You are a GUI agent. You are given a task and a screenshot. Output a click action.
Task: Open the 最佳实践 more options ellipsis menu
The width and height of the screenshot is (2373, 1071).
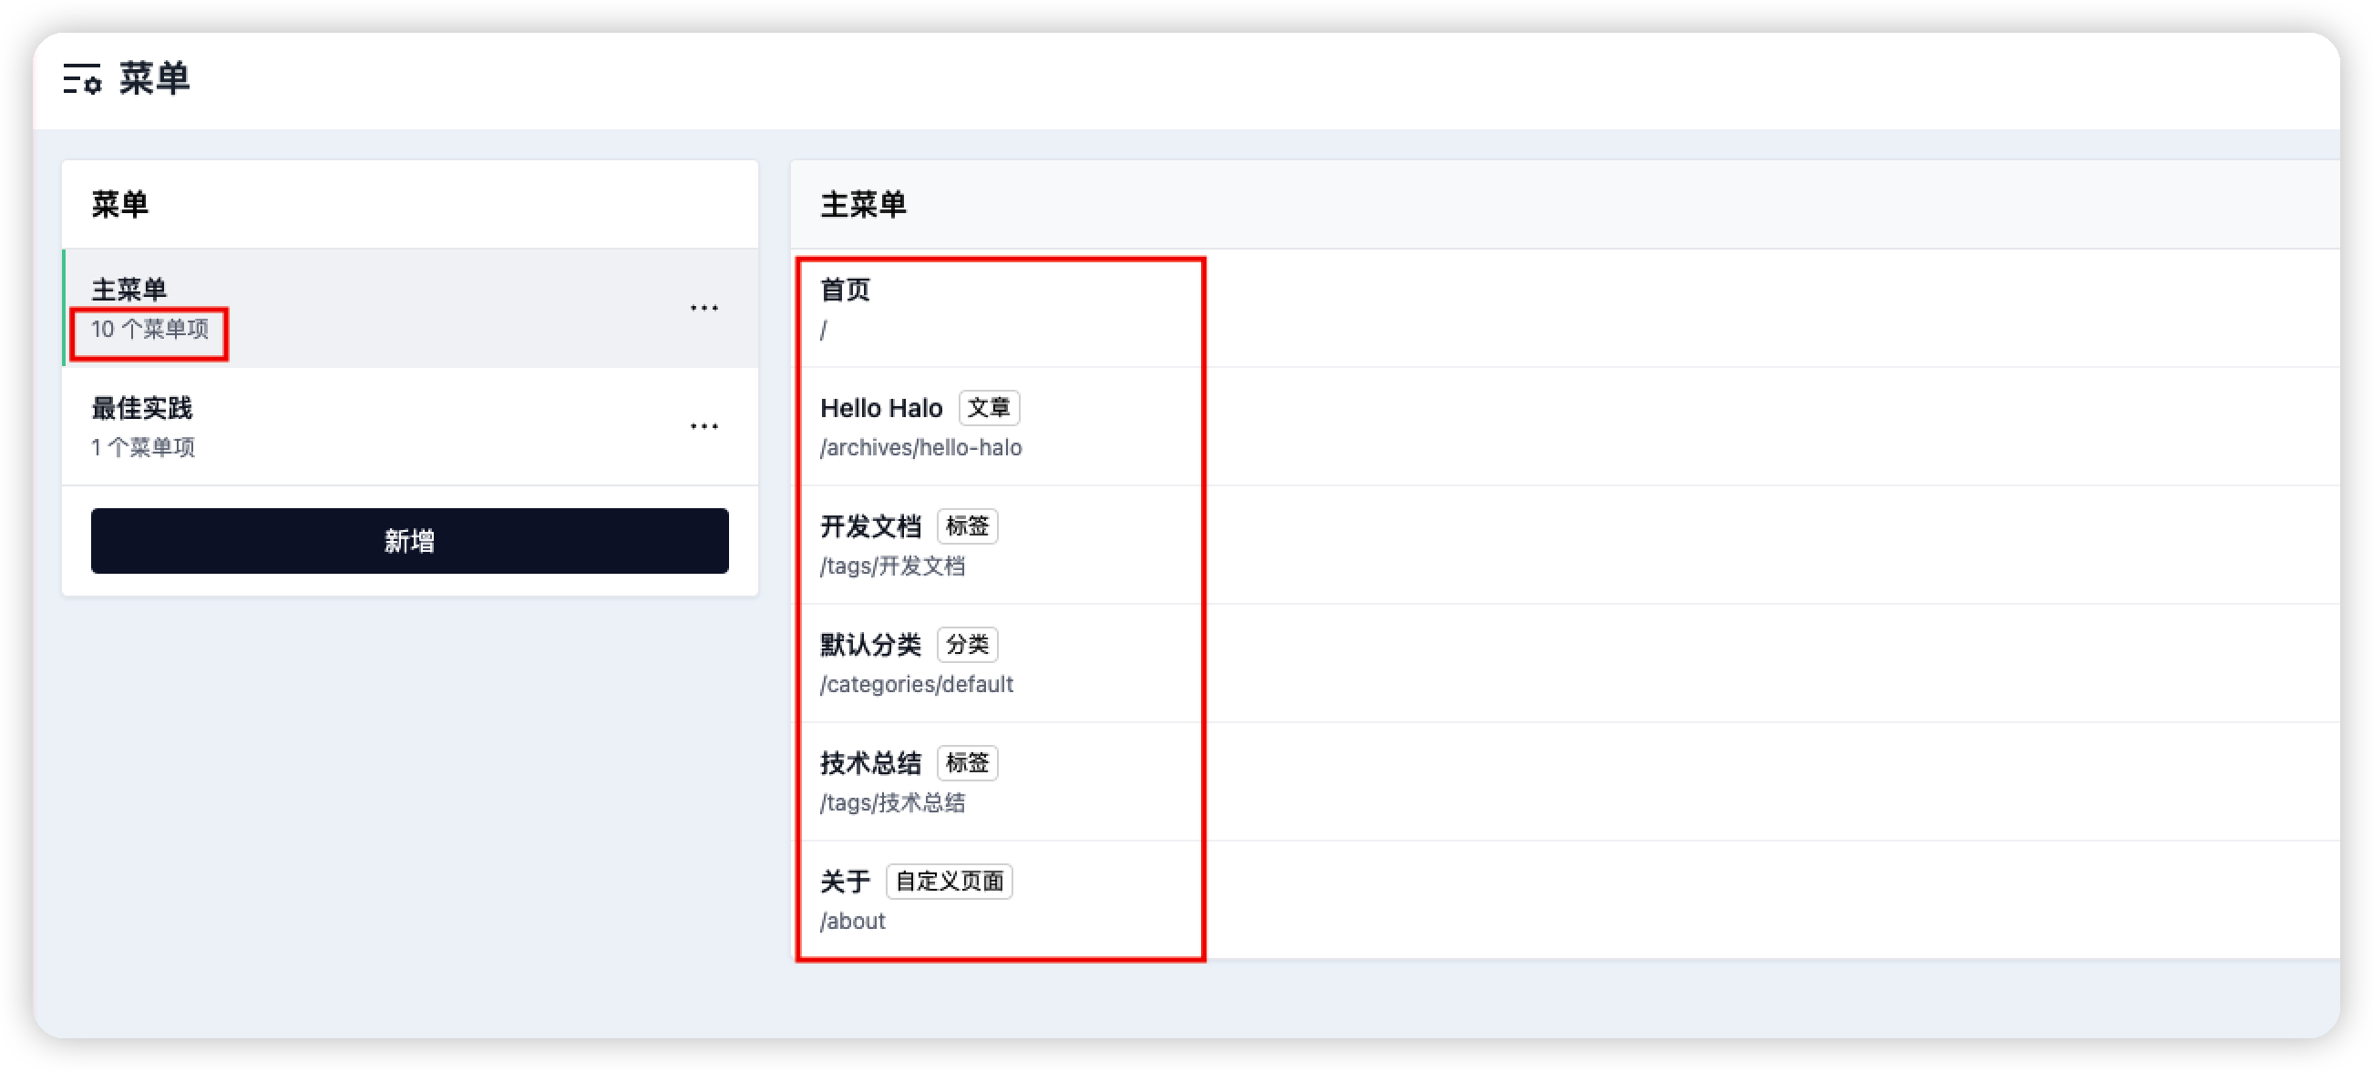click(704, 425)
